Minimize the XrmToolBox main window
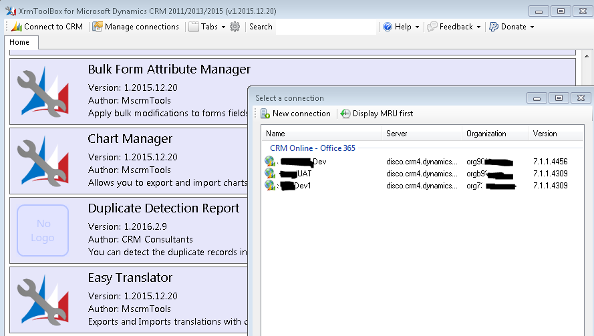This screenshot has height=336, width=594. click(539, 11)
